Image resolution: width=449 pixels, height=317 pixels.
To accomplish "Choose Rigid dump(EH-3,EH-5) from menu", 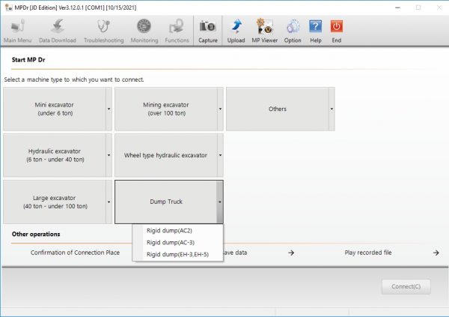I will (177, 255).
